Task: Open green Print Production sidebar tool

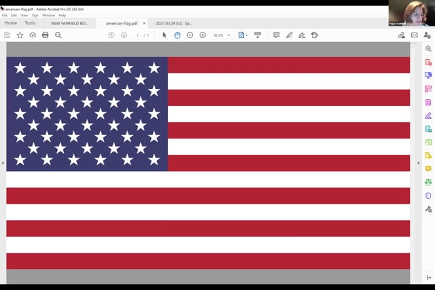Action: pos(428,182)
